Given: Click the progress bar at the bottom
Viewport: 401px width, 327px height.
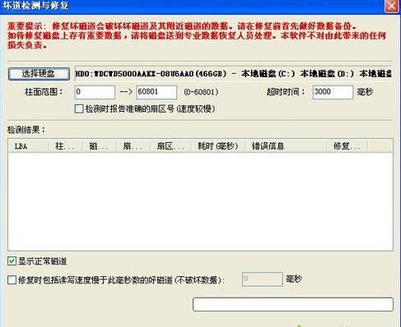Looking at the screenshot, I should coord(293,304).
